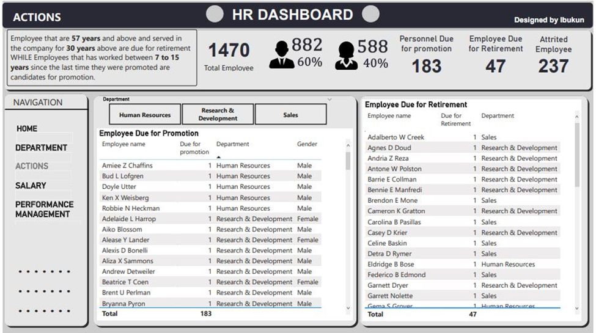Select retirement row Garnett Dryer

[463, 285]
